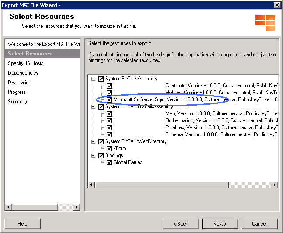
Task: Click the Next button
Action: pyautogui.click(x=220, y=224)
